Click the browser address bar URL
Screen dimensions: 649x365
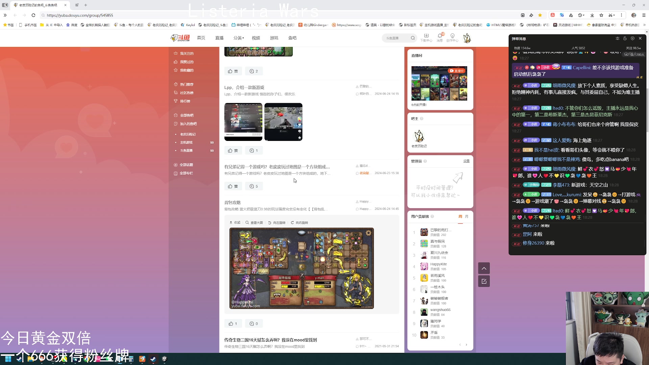(80, 15)
